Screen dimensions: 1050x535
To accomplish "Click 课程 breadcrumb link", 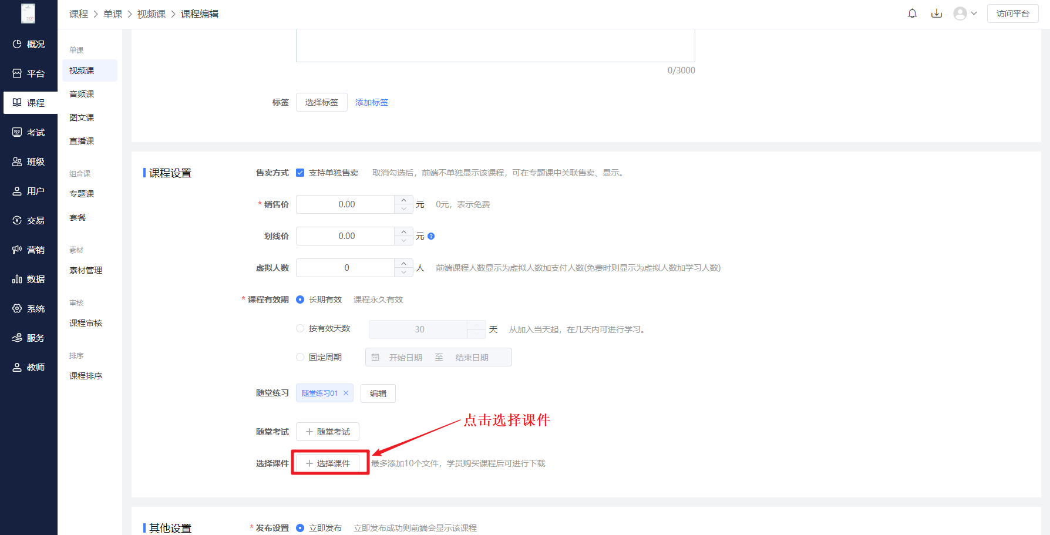I will click(79, 14).
